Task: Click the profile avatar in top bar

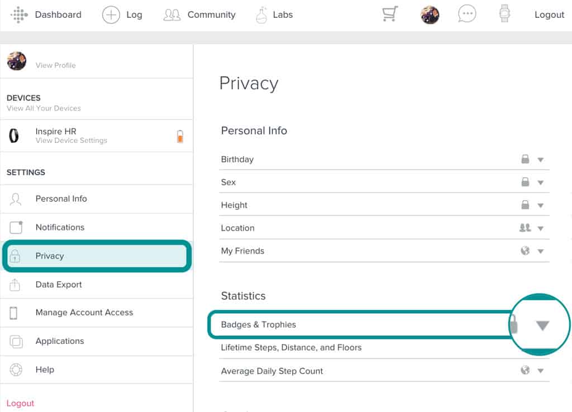Action: pyautogui.click(x=430, y=15)
